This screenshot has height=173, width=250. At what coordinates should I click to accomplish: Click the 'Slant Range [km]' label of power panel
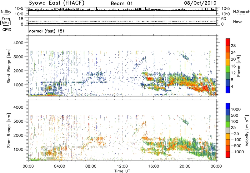[x=9, y=66]
